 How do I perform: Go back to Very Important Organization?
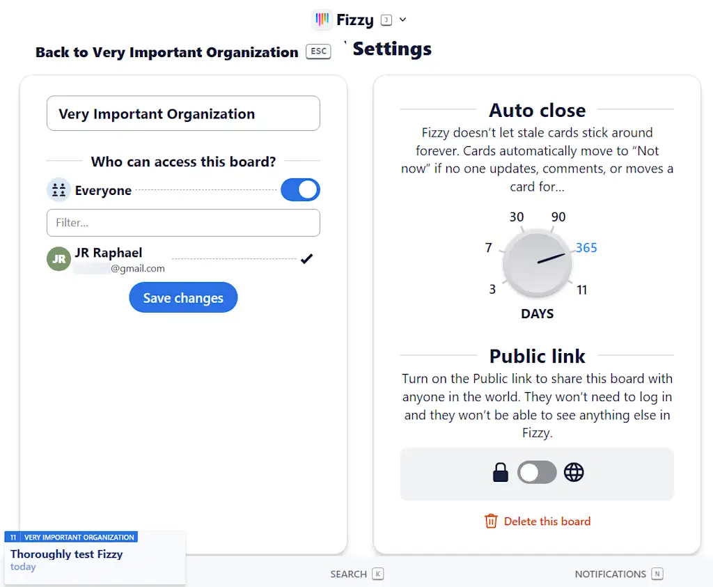pyautogui.click(x=166, y=52)
